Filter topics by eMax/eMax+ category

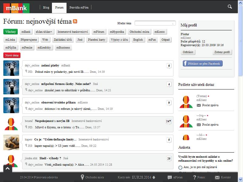pyautogui.click(x=44, y=32)
